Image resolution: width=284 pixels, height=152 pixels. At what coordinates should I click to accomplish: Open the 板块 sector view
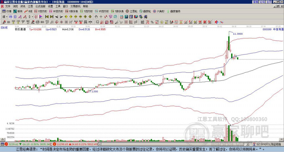click(18, 11)
